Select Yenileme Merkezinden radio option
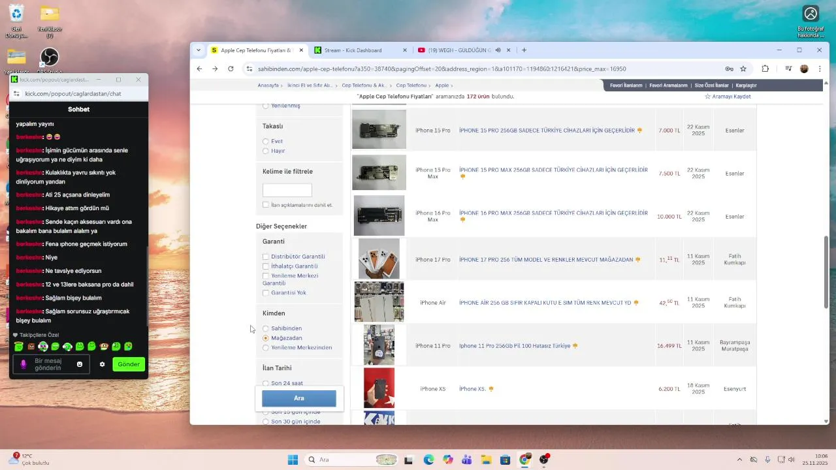The image size is (836, 470). (x=266, y=348)
